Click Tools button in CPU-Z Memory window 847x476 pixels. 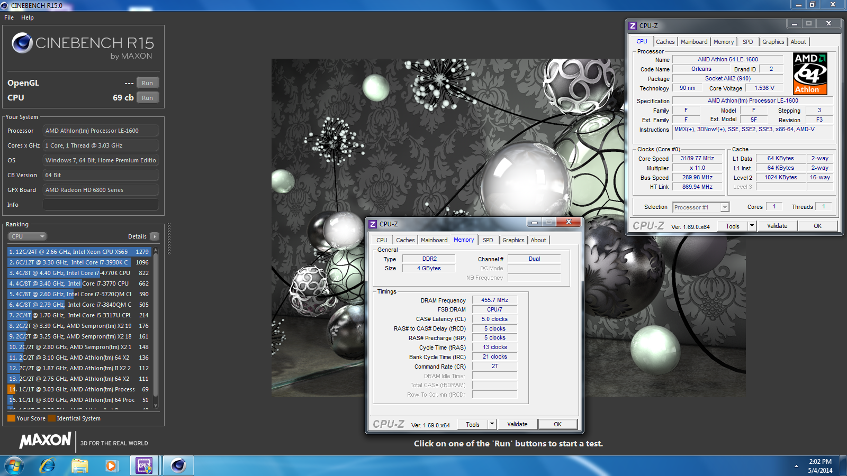[473, 424]
